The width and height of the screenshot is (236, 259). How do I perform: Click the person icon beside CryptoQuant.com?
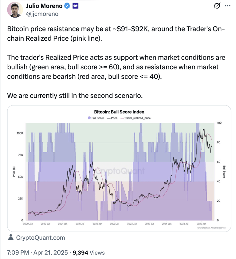click(x=11, y=238)
